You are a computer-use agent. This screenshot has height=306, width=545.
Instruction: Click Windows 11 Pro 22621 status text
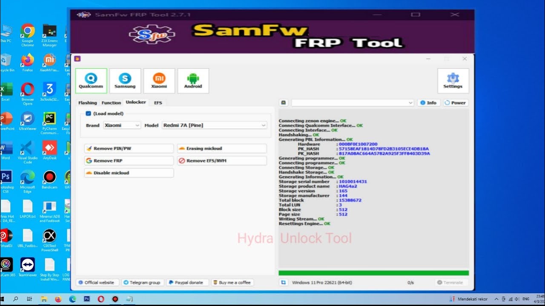tap(322, 282)
